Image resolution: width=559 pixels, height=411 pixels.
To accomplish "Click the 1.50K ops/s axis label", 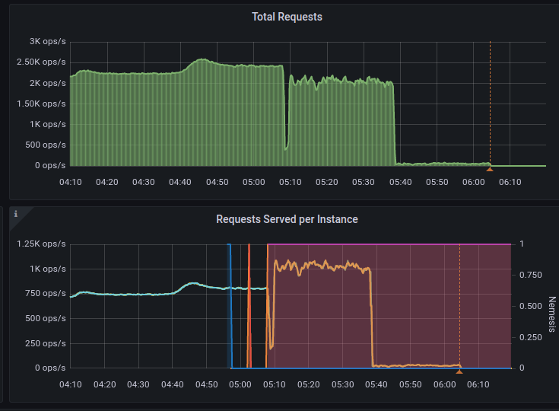I will 41,104.
